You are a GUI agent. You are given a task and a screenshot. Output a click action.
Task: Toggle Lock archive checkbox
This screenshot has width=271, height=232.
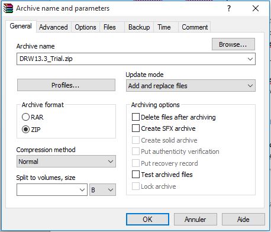tap(135, 186)
